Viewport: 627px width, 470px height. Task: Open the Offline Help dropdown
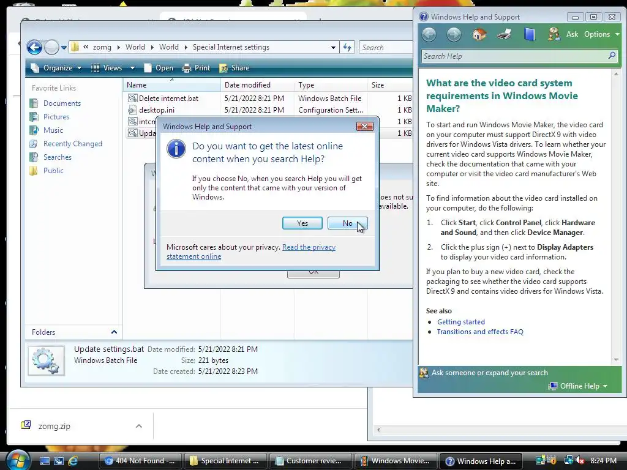click(578, 386)
